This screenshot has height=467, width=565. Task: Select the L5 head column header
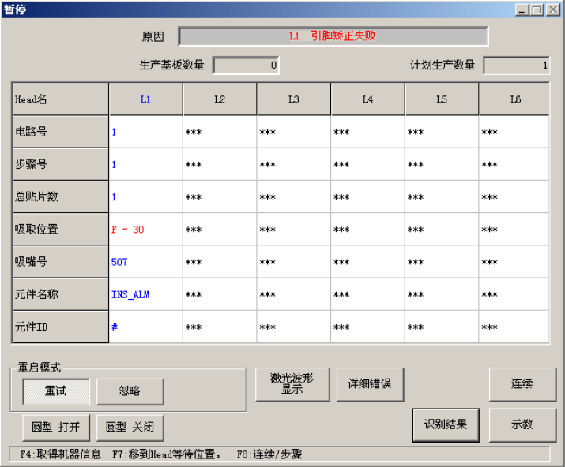tap(442, 99)
